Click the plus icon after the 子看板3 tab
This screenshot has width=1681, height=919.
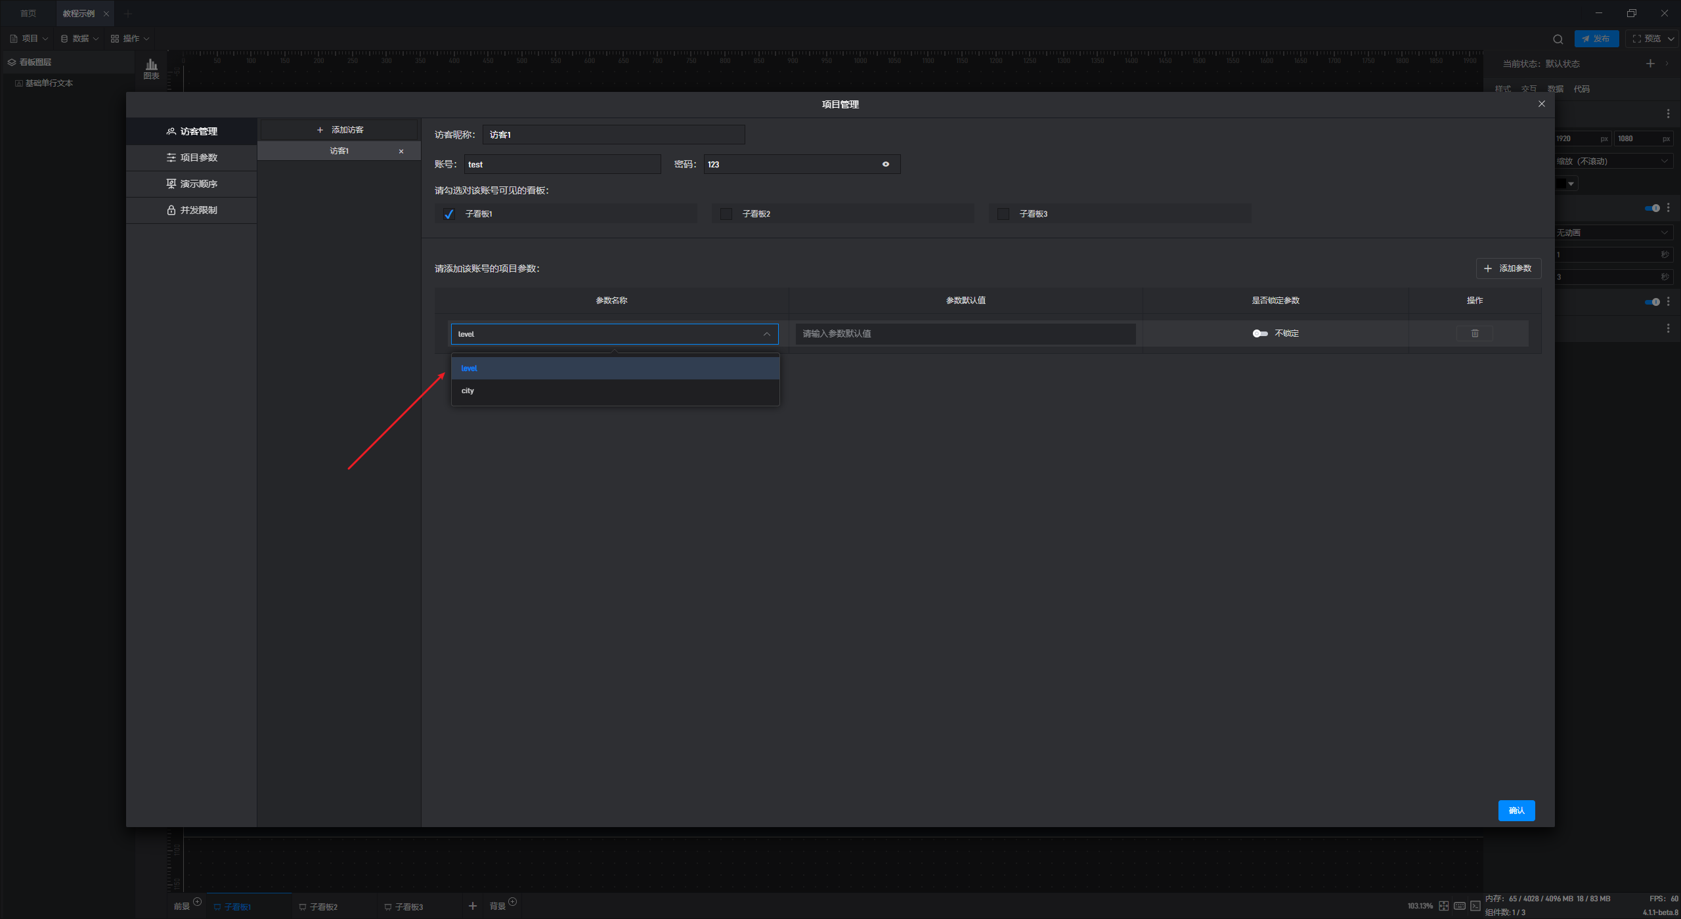click(x=472, y=906)
